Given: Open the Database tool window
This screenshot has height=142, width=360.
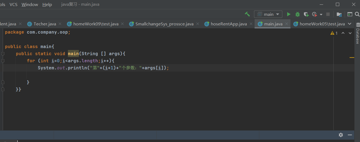Looking at the screenshot, I should pos(357,33).
